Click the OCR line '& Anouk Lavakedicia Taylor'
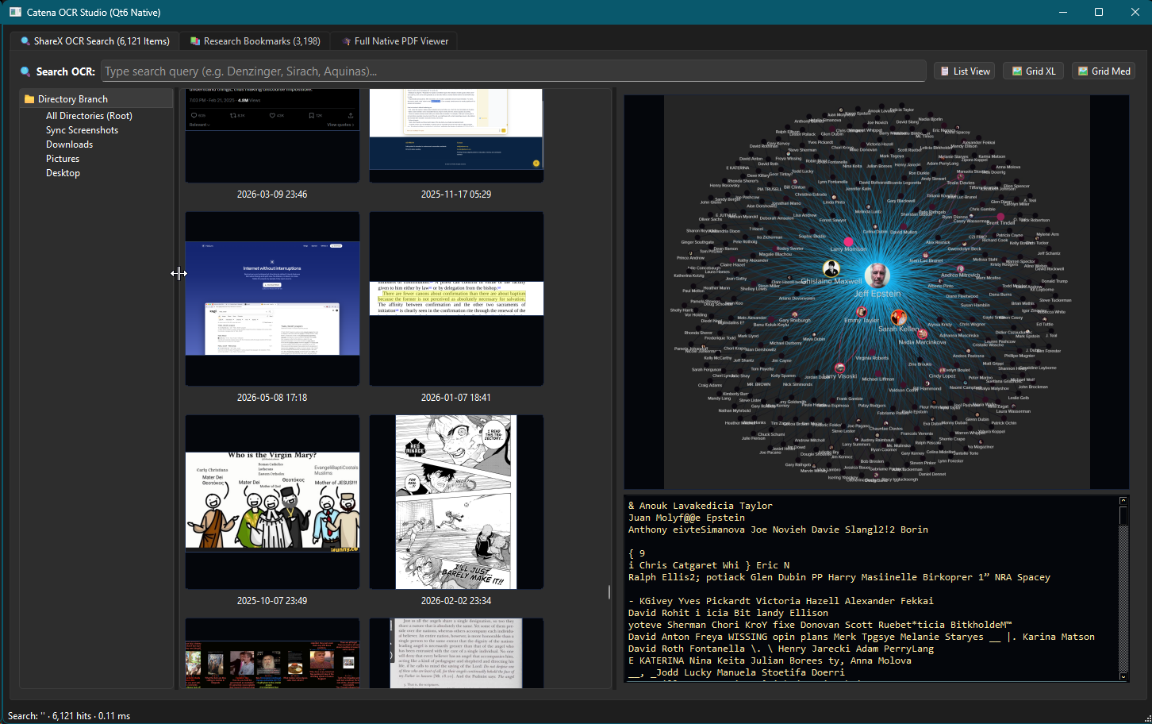Viewport: 1152px width, 724px height. coord(701,506)
